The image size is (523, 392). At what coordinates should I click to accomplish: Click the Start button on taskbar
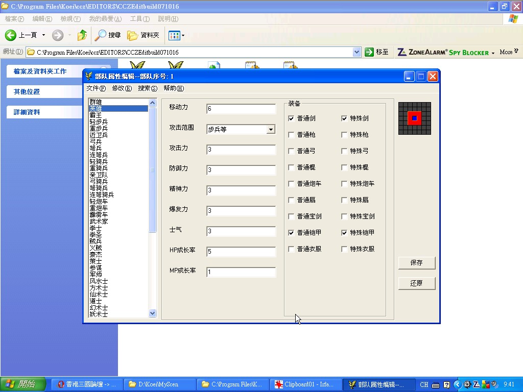pyautogui.click(x=23, y=384)
